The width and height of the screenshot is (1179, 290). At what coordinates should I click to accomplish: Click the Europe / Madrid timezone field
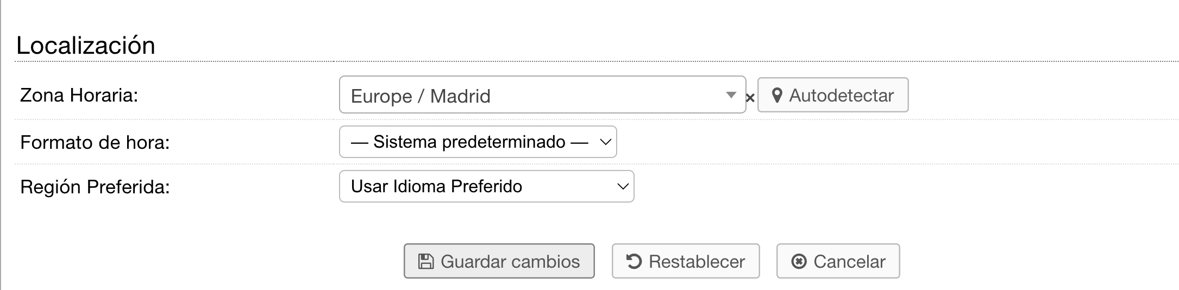532,96
